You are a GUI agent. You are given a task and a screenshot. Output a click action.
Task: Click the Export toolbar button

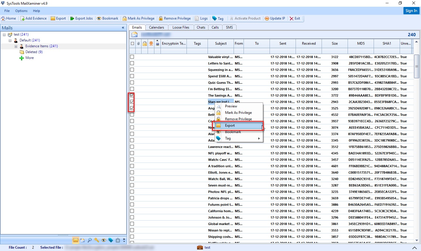tap(58, 18)
